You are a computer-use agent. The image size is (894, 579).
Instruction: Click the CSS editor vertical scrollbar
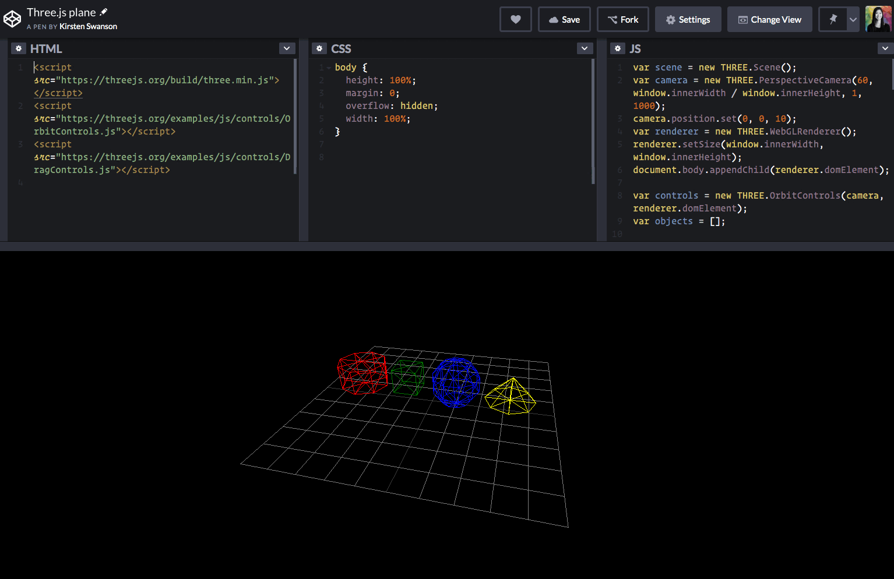(x=593, y=121)
